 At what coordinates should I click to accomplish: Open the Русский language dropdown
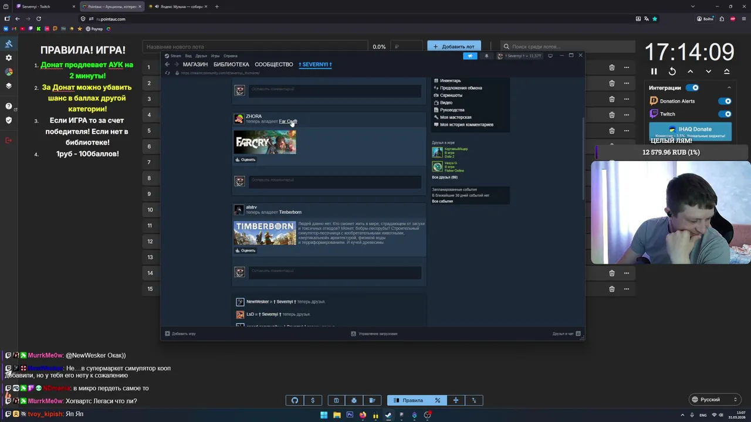(715, 400)
